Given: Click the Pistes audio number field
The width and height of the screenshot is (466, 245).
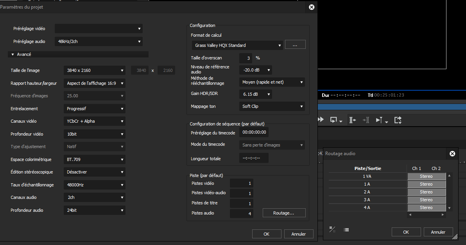Looking at the screenshot, I should [x=242, y=213].
